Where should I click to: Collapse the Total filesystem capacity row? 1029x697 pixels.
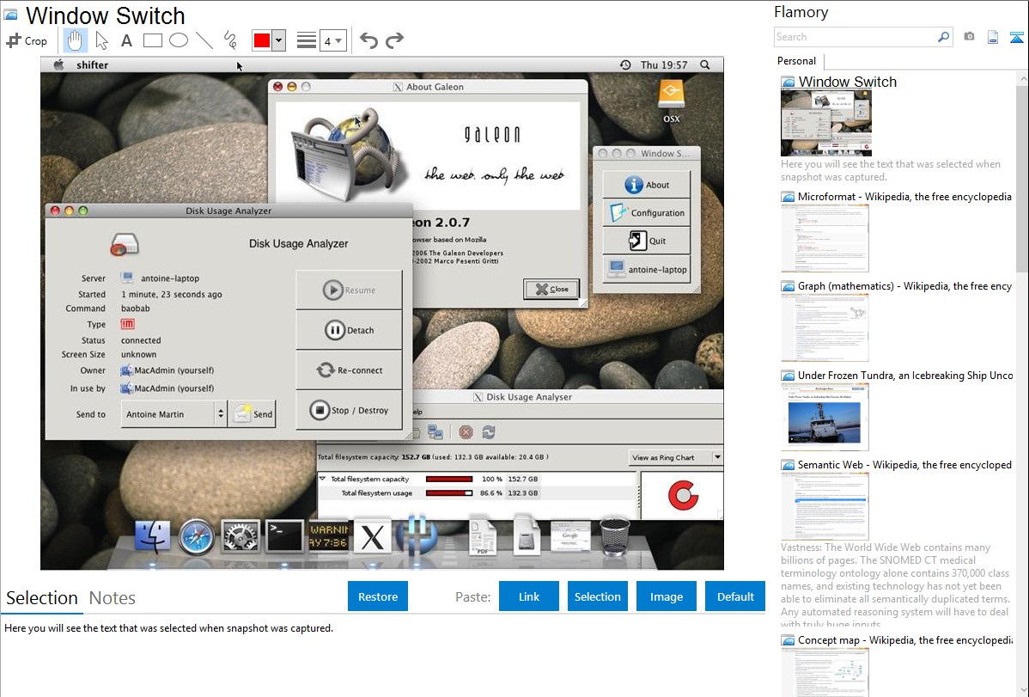(322, 479)
